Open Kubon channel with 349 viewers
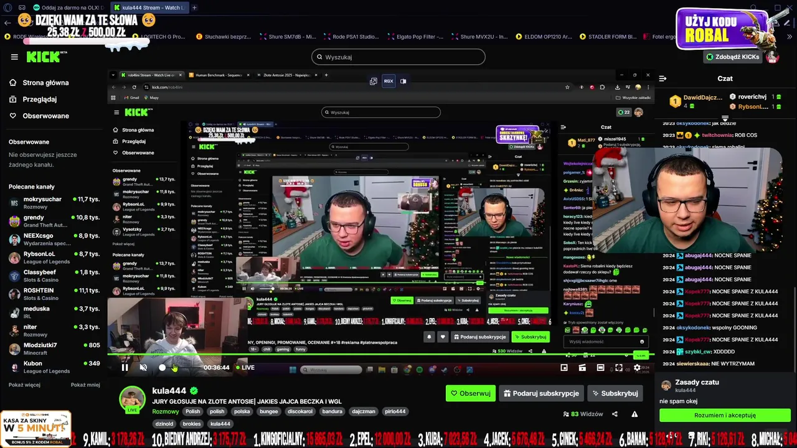 pyautogui.click(x=54, y=366)
